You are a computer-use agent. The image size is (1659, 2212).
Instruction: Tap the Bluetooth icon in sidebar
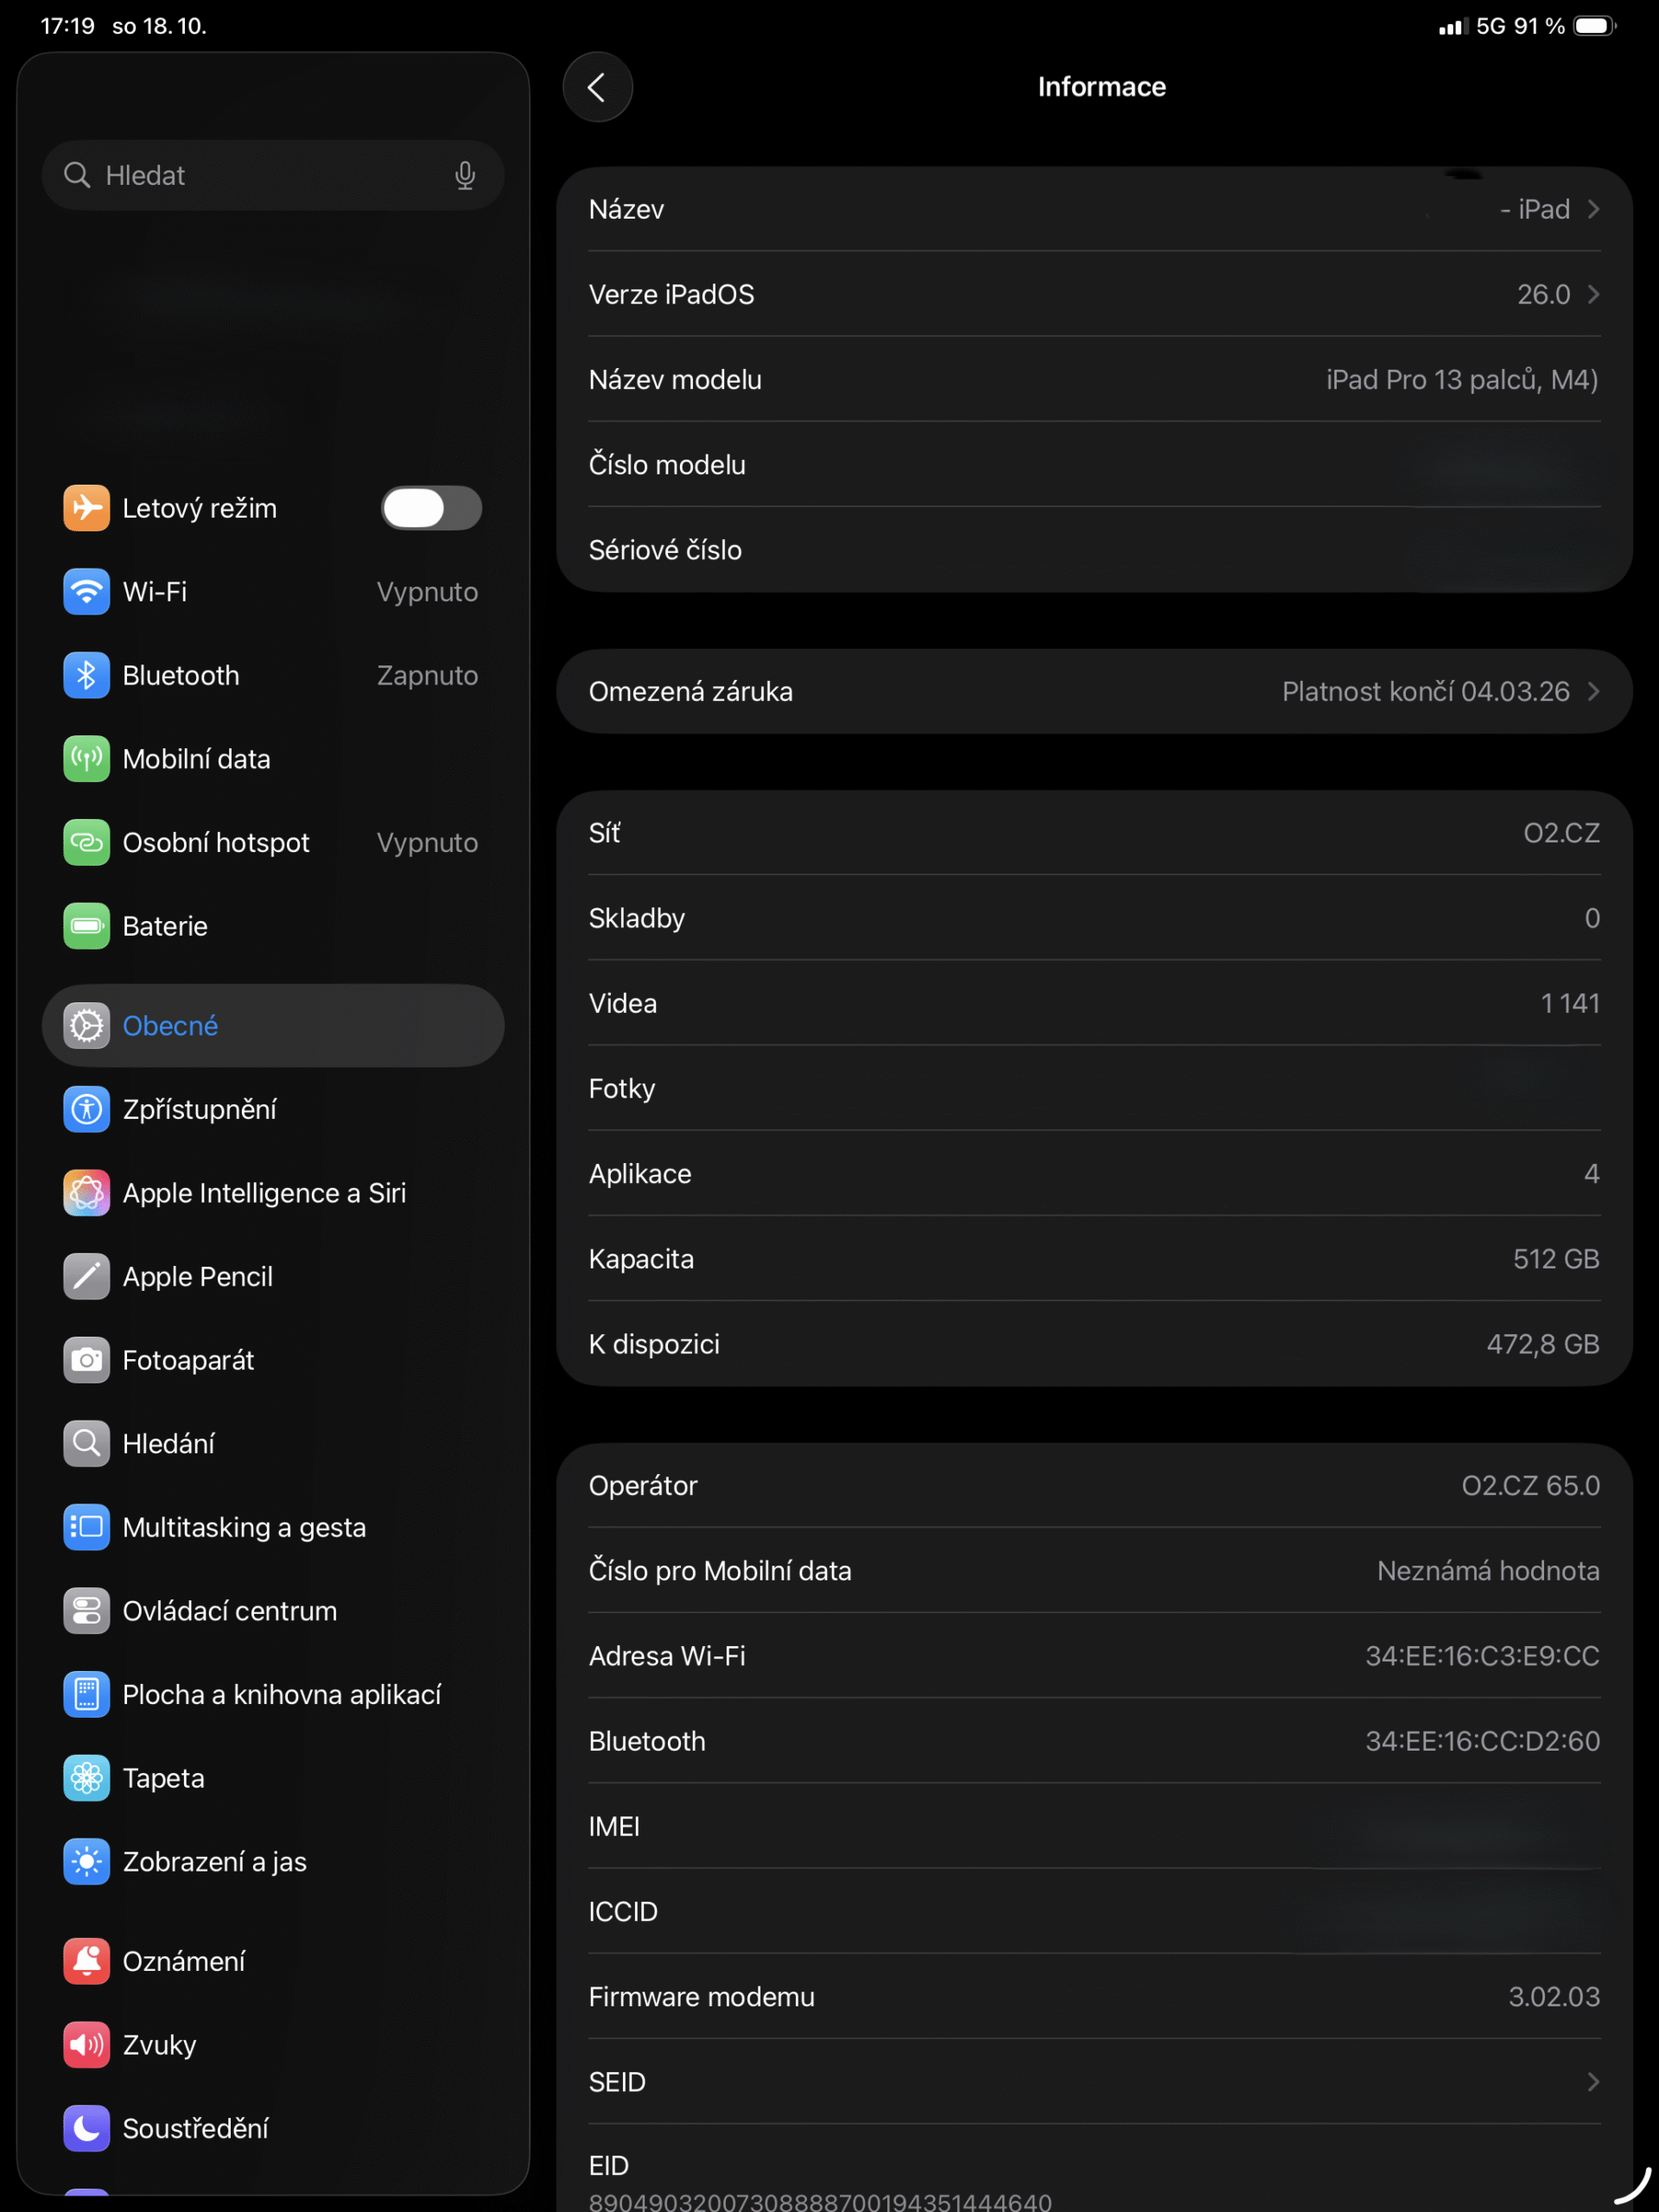point(86,675)
